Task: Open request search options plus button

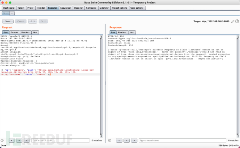Action: [x=19, y=140]
